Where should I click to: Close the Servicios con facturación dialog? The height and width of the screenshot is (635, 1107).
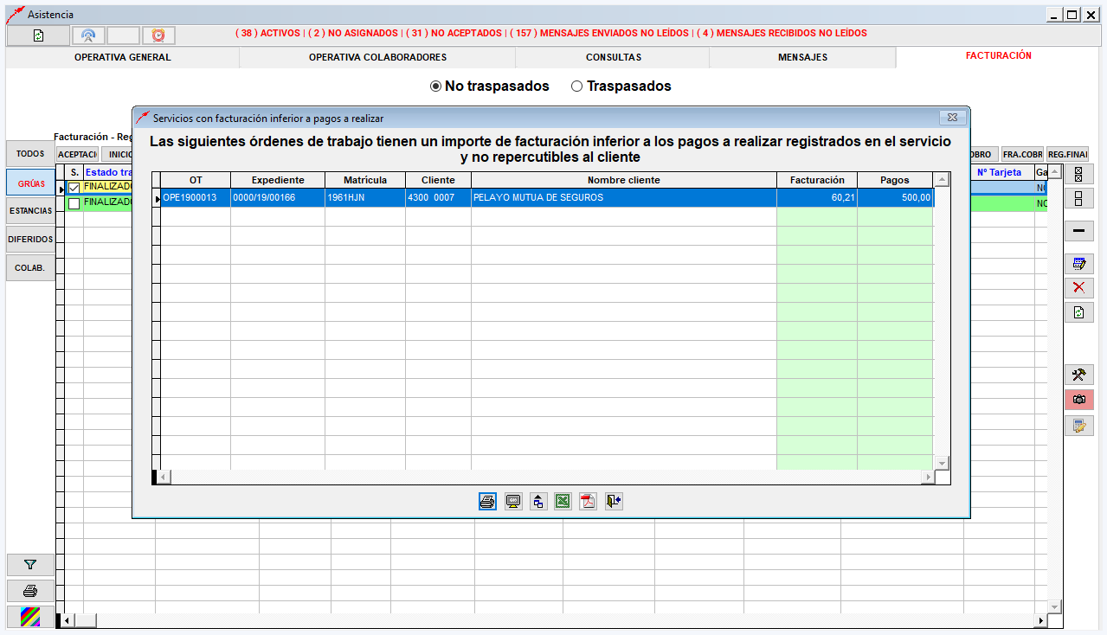952,117
